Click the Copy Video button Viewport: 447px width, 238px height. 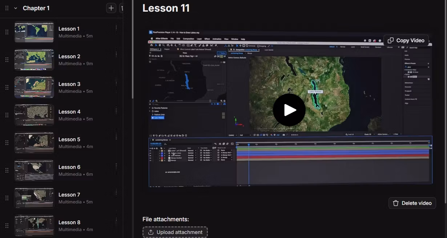click(406, 40)
